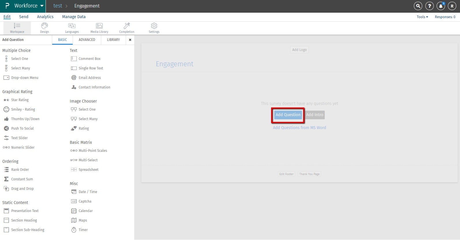The height and width of the screenshot is (240, 460).
Task: Close the Add Question panel
Action: tap(130, 40)
